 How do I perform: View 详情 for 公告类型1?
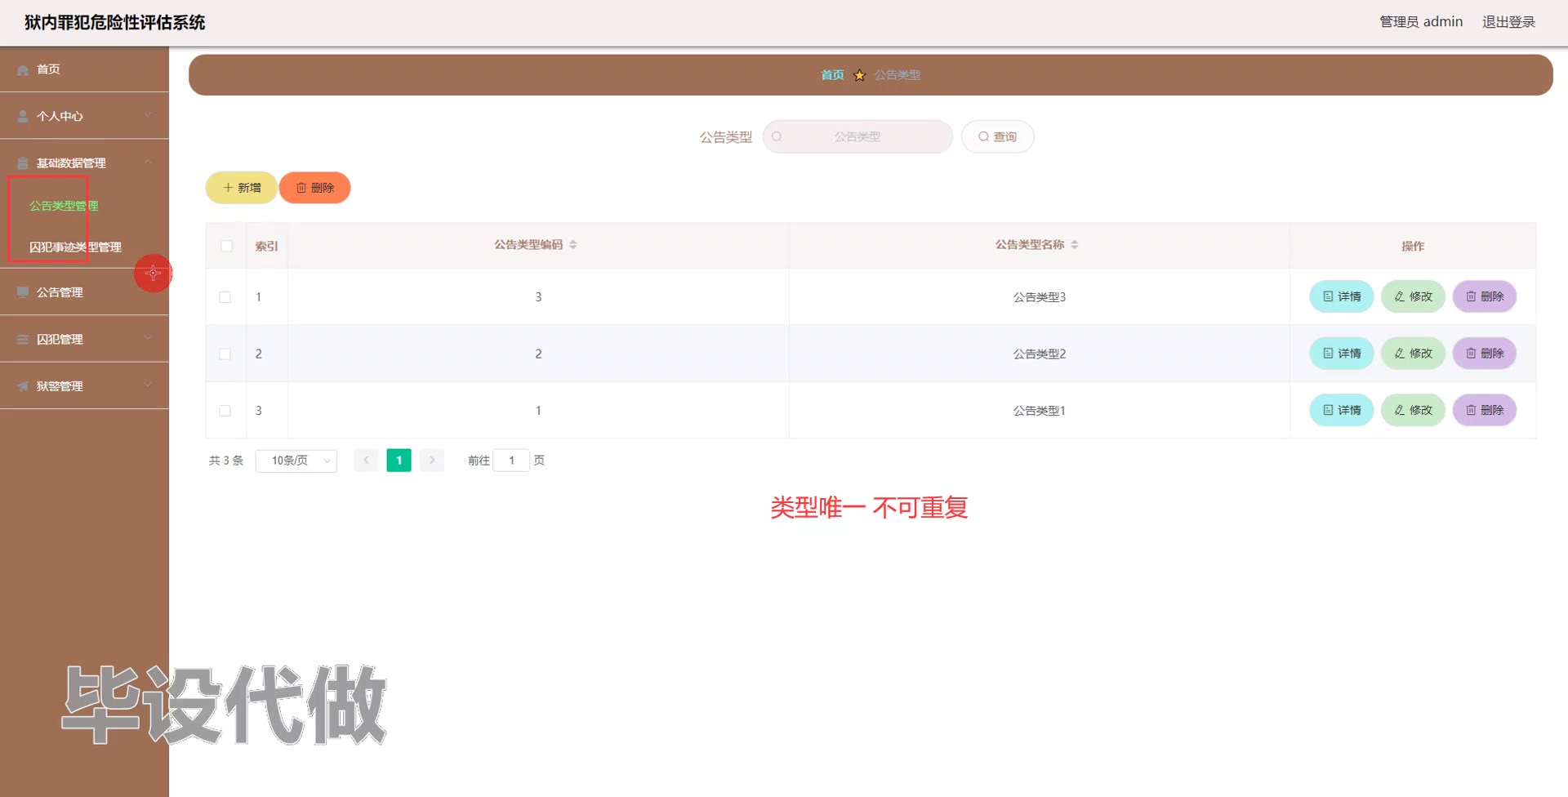pyautogui.click(x=1342, y=410)
